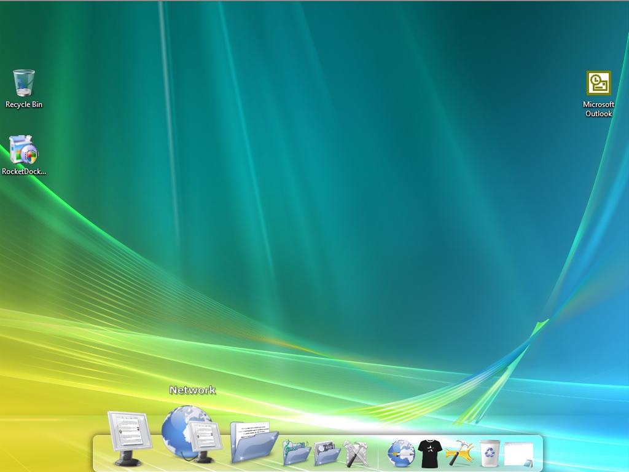Screen dimensions: 629x472
Task: Launch Control Panel crossed-tools dock icon
Action: 356,453
